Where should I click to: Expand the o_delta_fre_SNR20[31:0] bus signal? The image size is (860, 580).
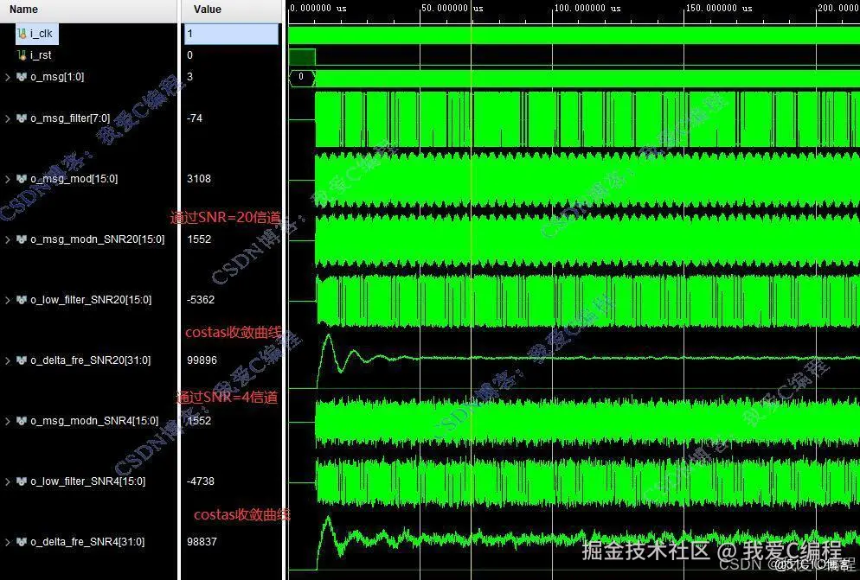tap(9, 360)
